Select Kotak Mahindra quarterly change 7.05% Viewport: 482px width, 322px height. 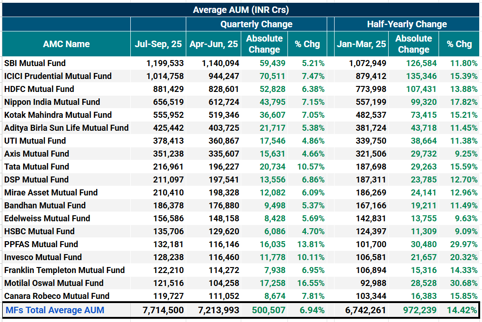[313, 115]
